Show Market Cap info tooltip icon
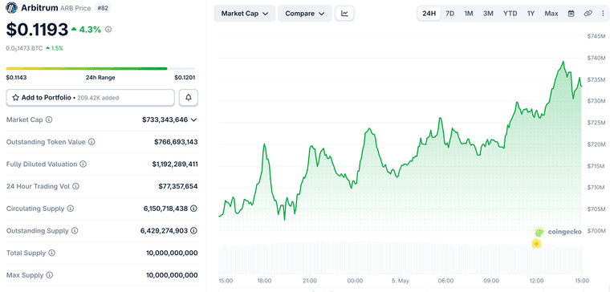This screenshot has height=292, width=610. point(49,120)
